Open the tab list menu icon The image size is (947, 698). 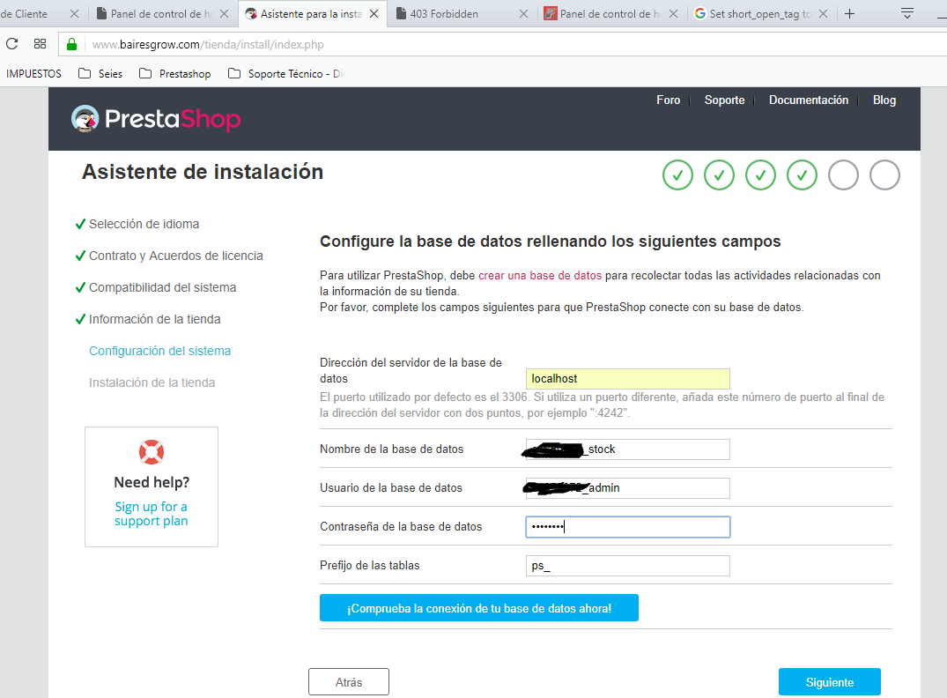[906, 13]
